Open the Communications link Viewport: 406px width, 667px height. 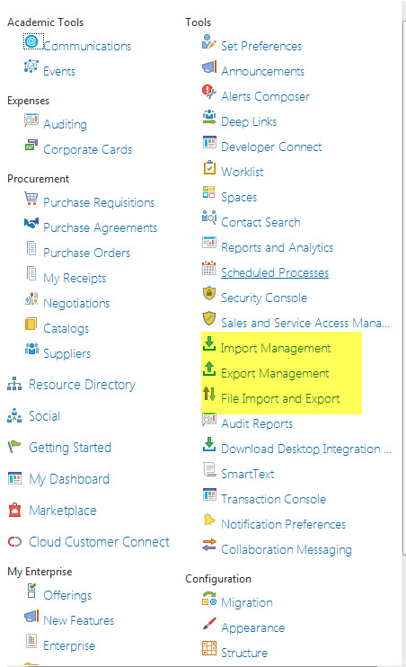pos(87,46)
